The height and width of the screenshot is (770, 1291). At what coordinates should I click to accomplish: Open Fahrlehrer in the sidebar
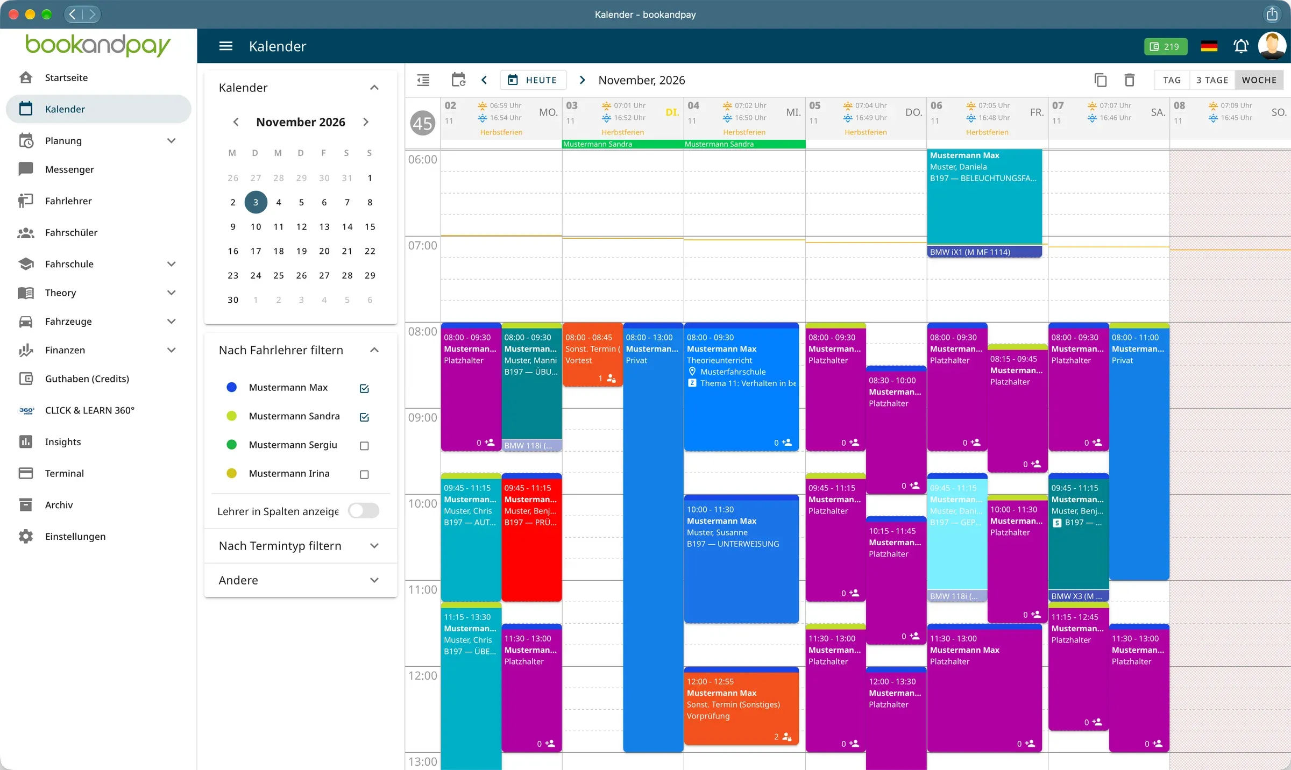tap(98, 201)
